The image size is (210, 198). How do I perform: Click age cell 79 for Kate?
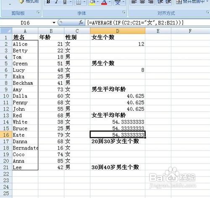click(x=51, y=135)
